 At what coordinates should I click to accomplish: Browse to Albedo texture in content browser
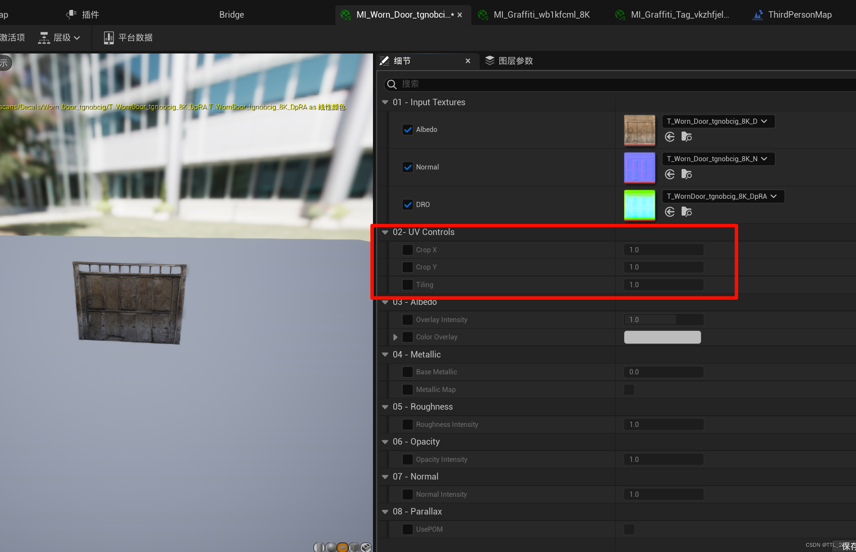click(x=686, y=137)
